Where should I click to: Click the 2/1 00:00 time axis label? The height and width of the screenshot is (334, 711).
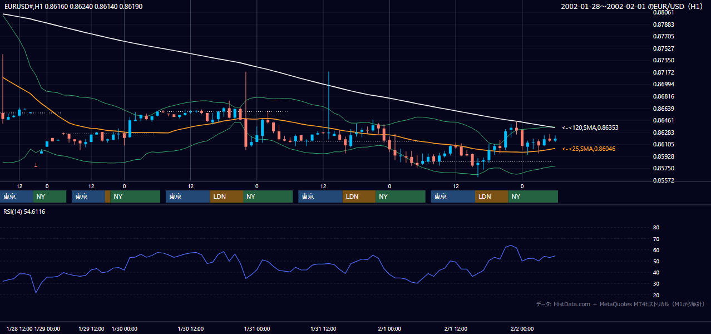[389, 328]
